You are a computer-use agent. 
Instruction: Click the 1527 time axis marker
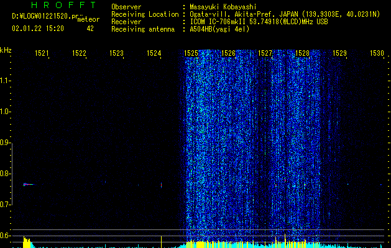tap(265, 53)
